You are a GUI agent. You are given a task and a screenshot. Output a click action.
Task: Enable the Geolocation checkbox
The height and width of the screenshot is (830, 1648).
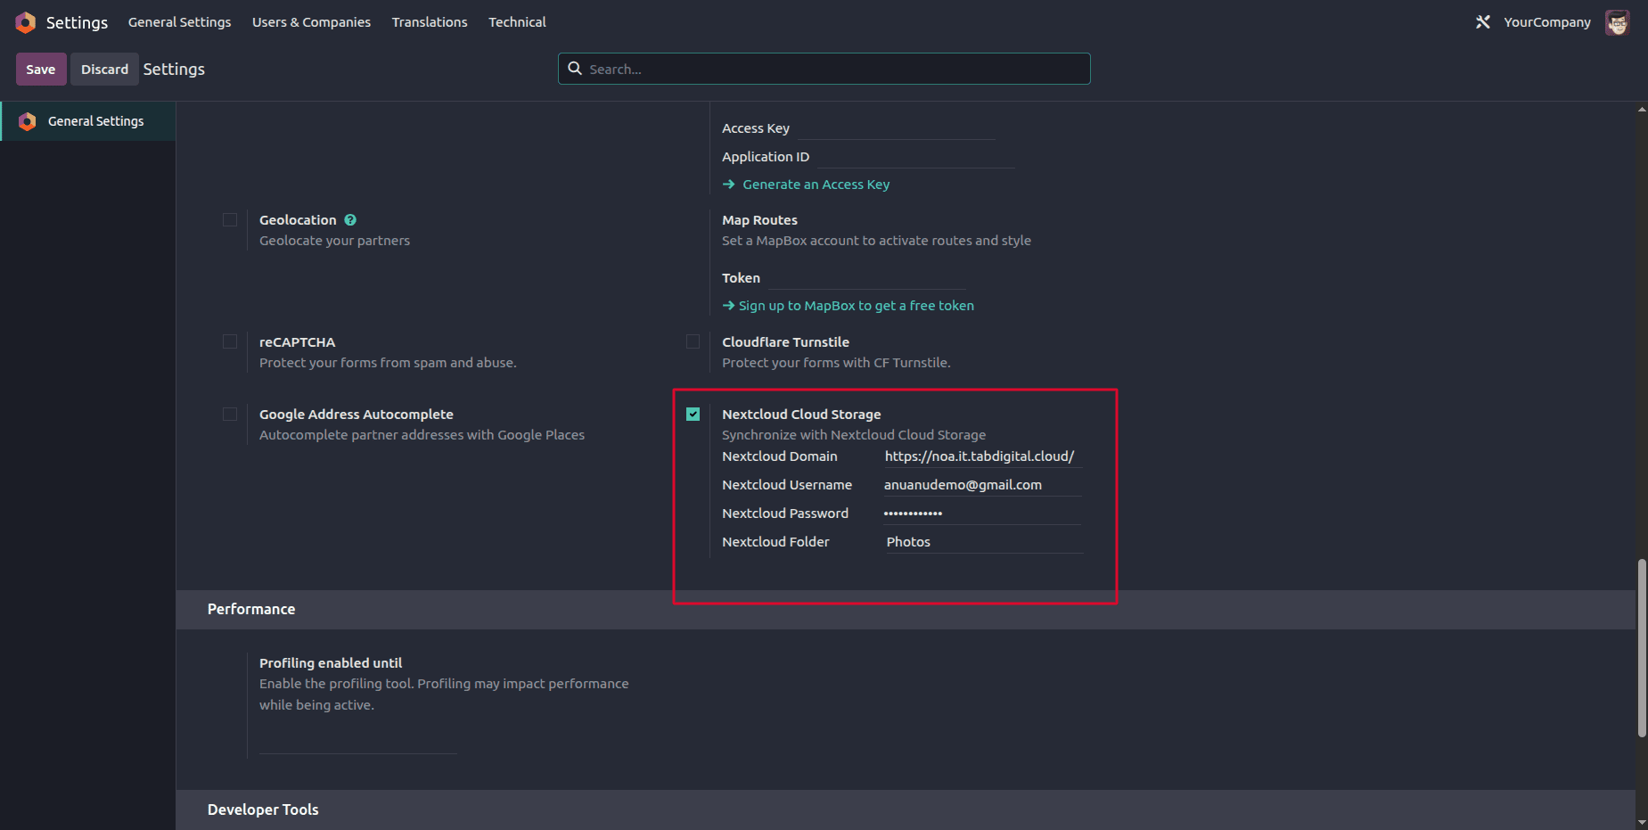coord(230,220)
